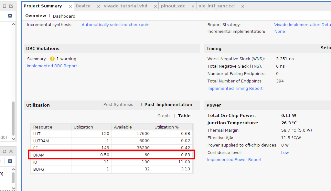Open the Vivado Implementation report strategy link

pos(303,24)
